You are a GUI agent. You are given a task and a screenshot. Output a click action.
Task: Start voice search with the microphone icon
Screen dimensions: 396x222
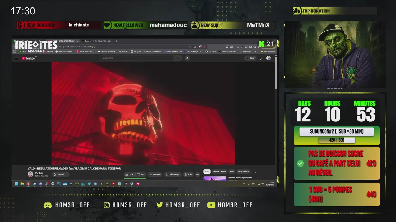[x=187, y=58]
